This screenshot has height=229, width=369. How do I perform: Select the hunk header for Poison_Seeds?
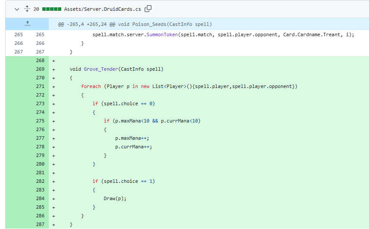point(135,24)
